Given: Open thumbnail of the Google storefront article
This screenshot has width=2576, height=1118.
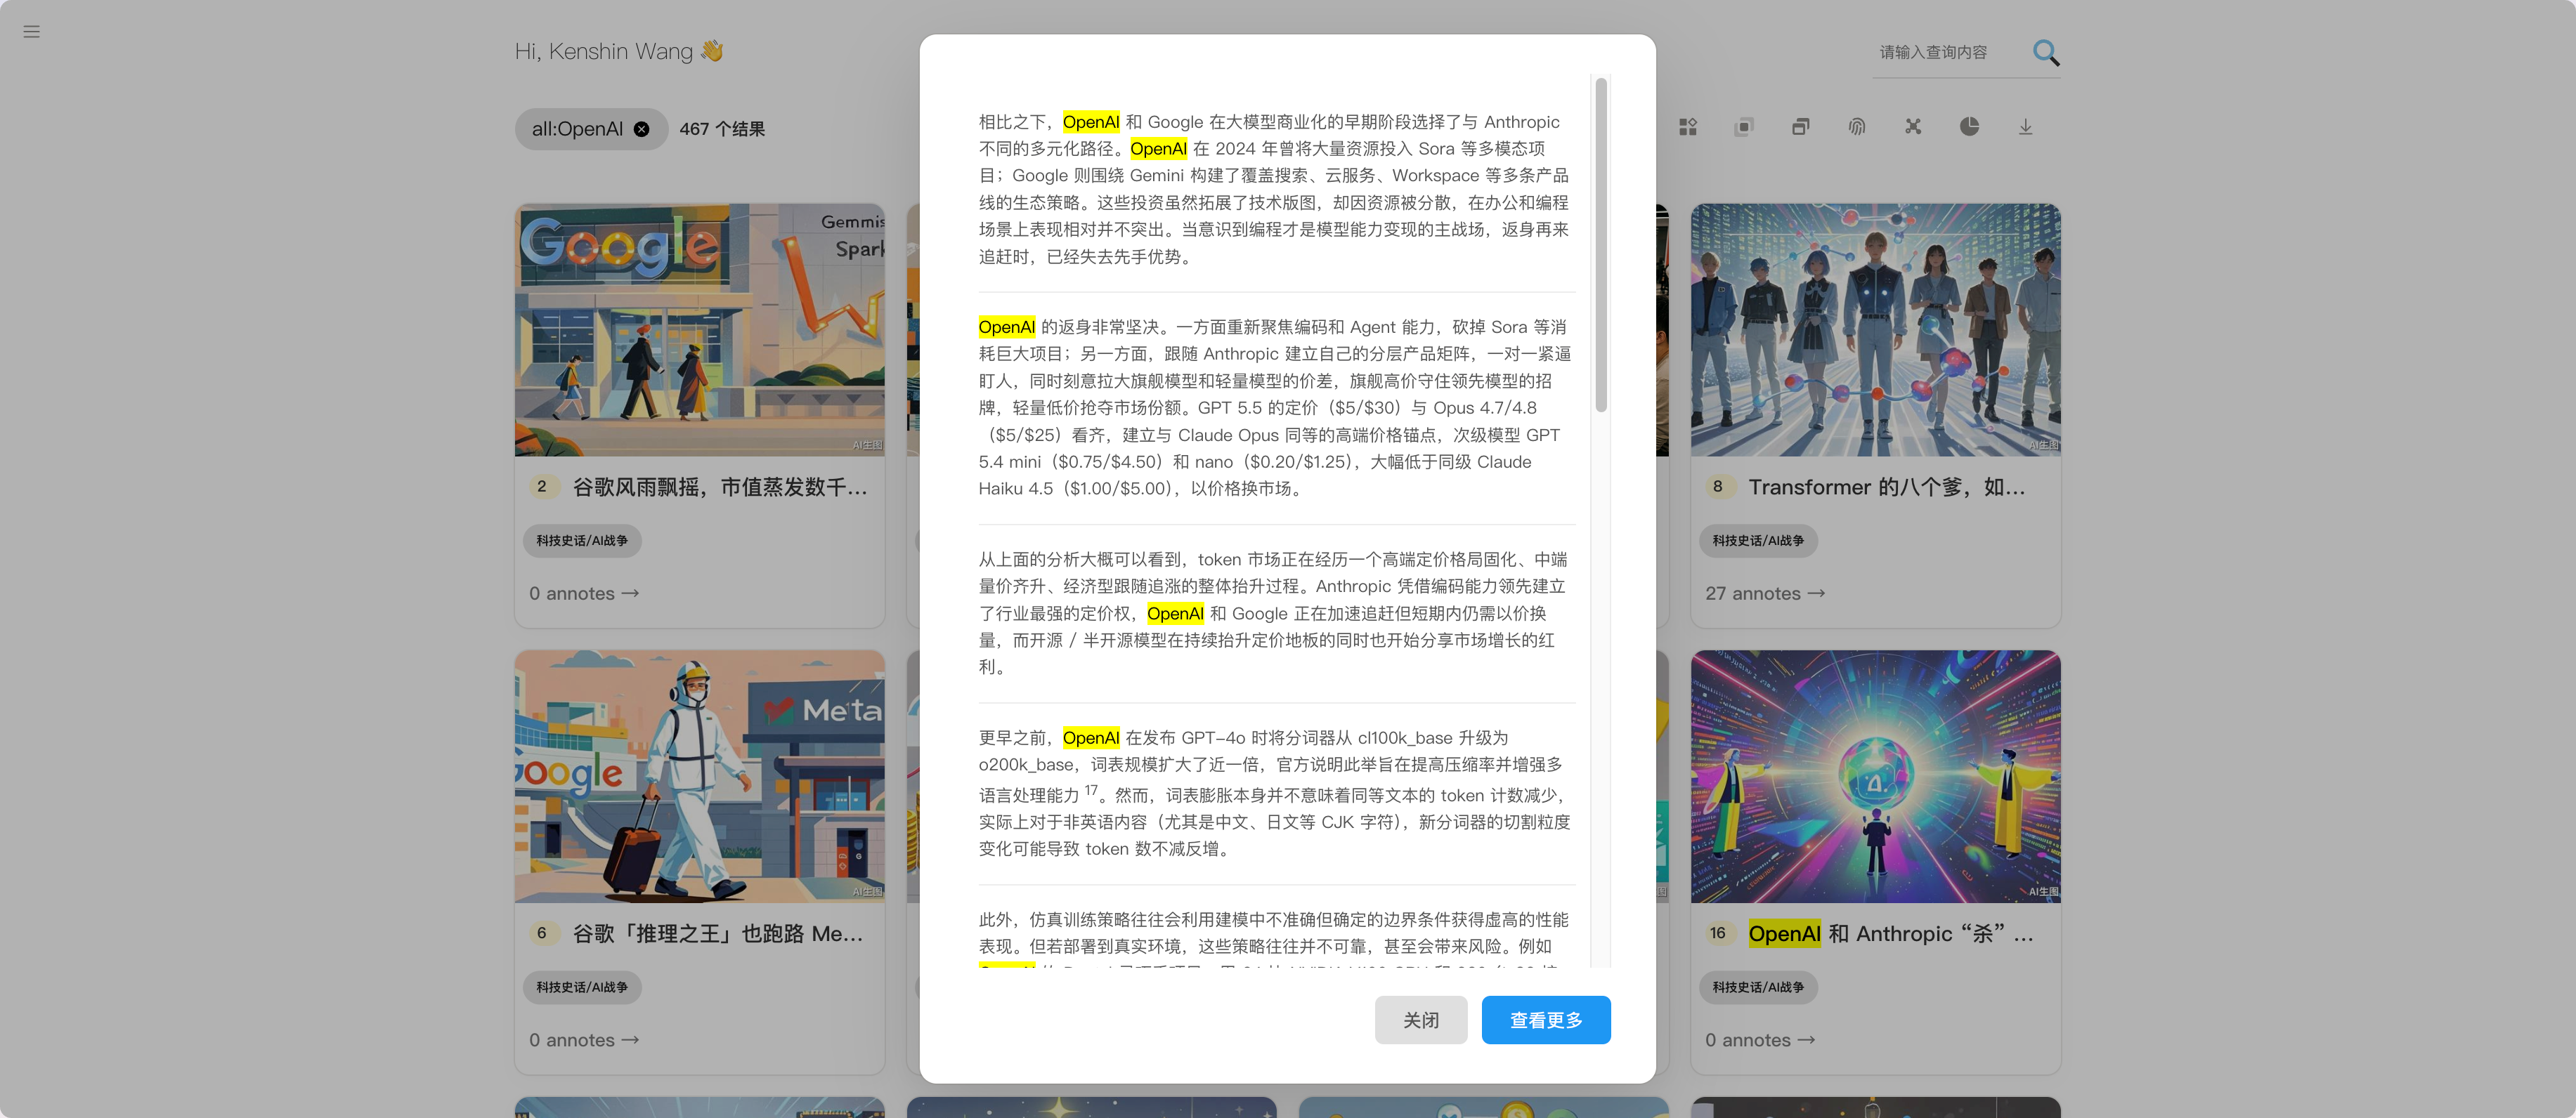Looking at the screenshot, I should (x=699, y=329).
